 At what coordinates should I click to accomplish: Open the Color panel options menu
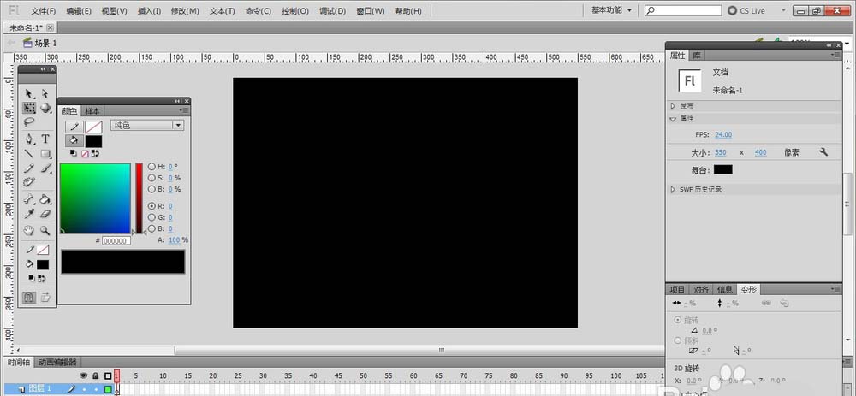[x=185, y=110]
